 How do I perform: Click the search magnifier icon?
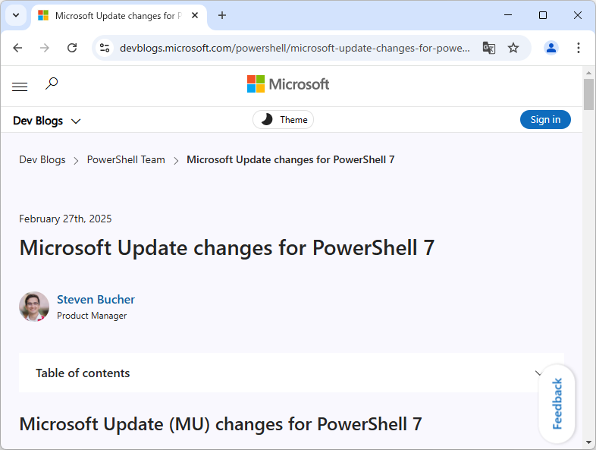tap(52, 84)
